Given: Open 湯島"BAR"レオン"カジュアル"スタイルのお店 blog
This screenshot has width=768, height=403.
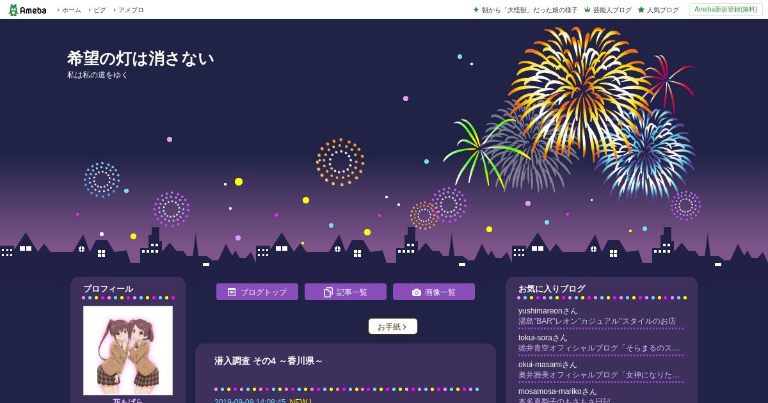Looking at the screenshot, I should (597, 321).
